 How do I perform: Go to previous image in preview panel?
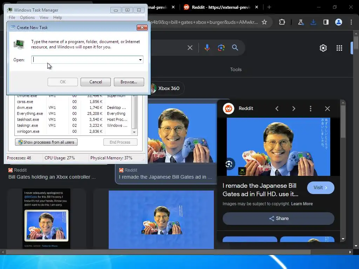click(x=277, y=109)
